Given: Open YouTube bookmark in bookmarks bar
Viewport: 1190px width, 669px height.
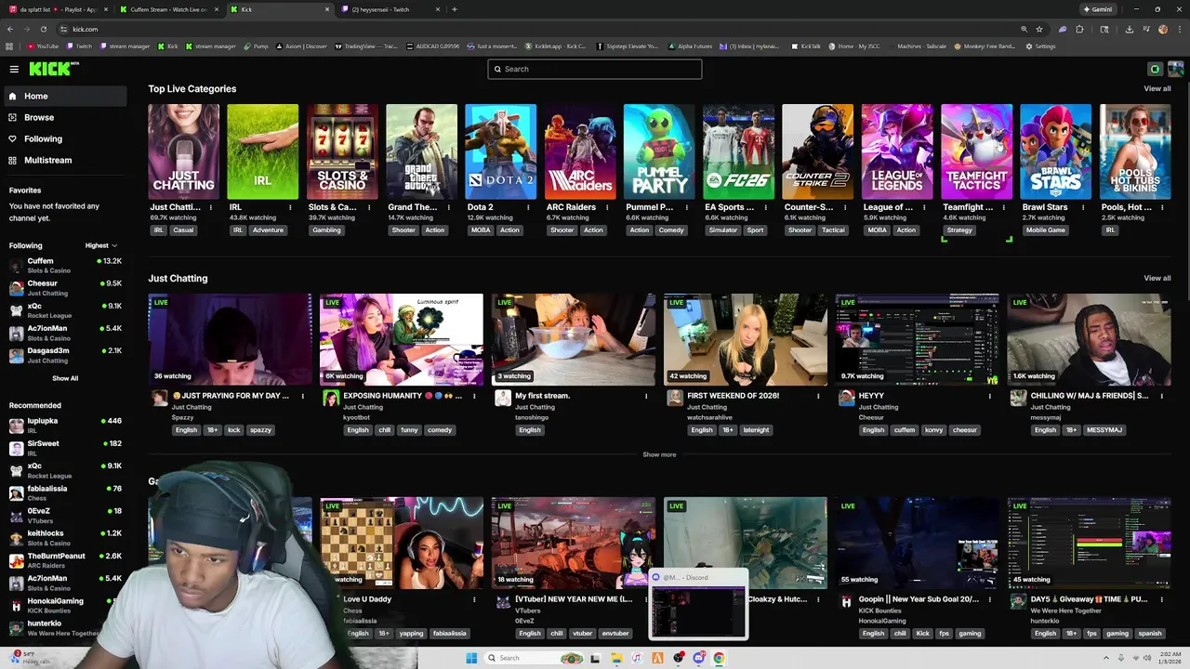Looking at the screenshot, I should click(43, 46).
